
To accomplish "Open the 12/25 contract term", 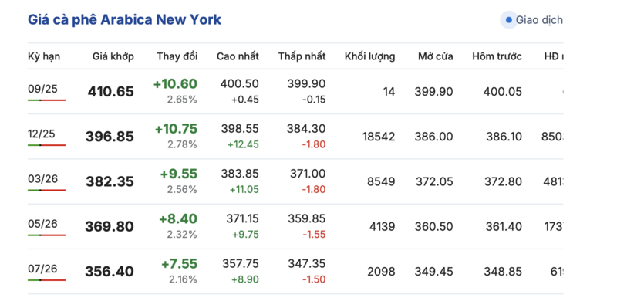I will tap(42, 134).
